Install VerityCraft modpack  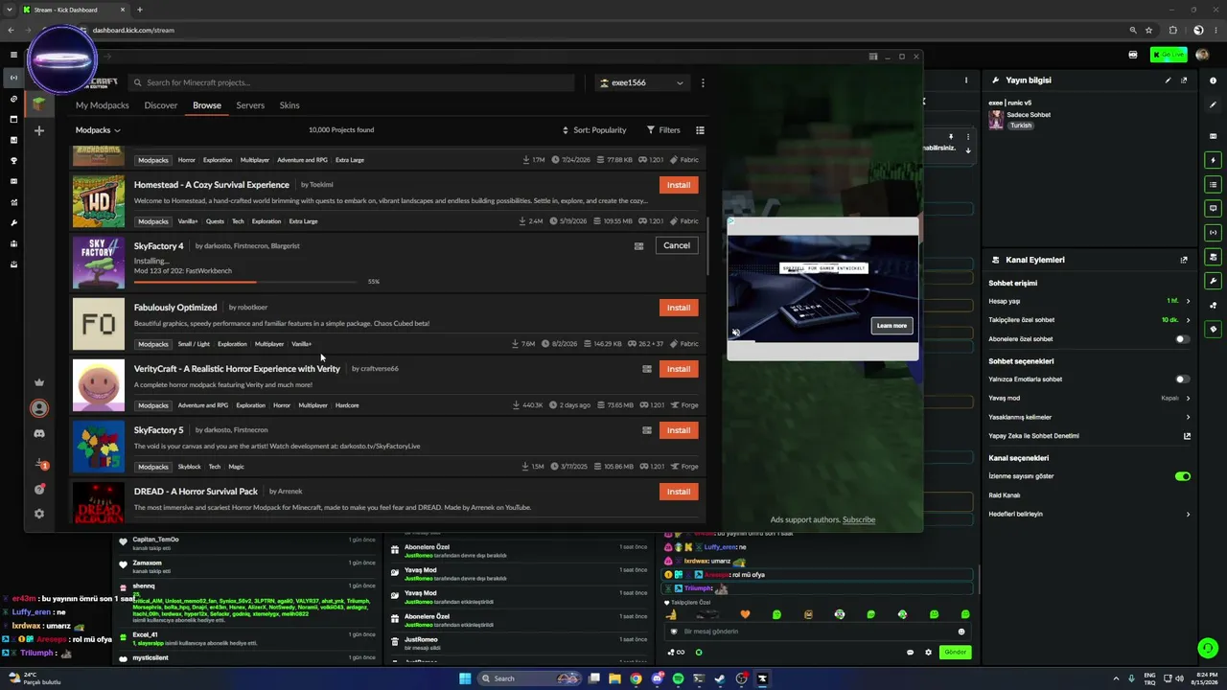point(679,369)
